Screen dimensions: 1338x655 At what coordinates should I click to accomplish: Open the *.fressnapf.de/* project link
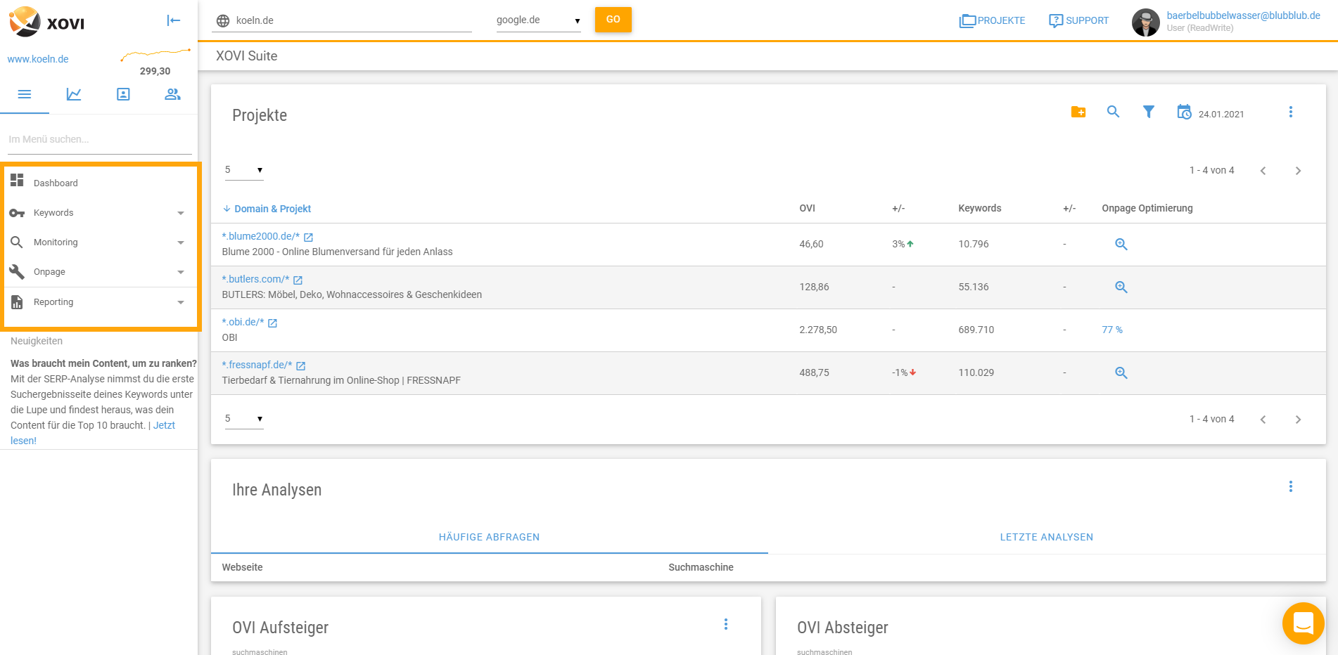point(257,365)
